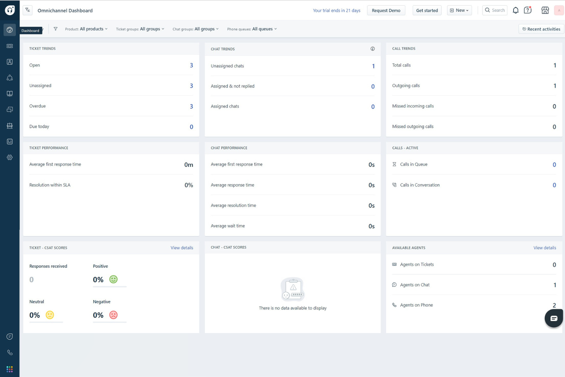Open the Marketplace store icon
Screen dimensions: 565x377
pos(545,10)
